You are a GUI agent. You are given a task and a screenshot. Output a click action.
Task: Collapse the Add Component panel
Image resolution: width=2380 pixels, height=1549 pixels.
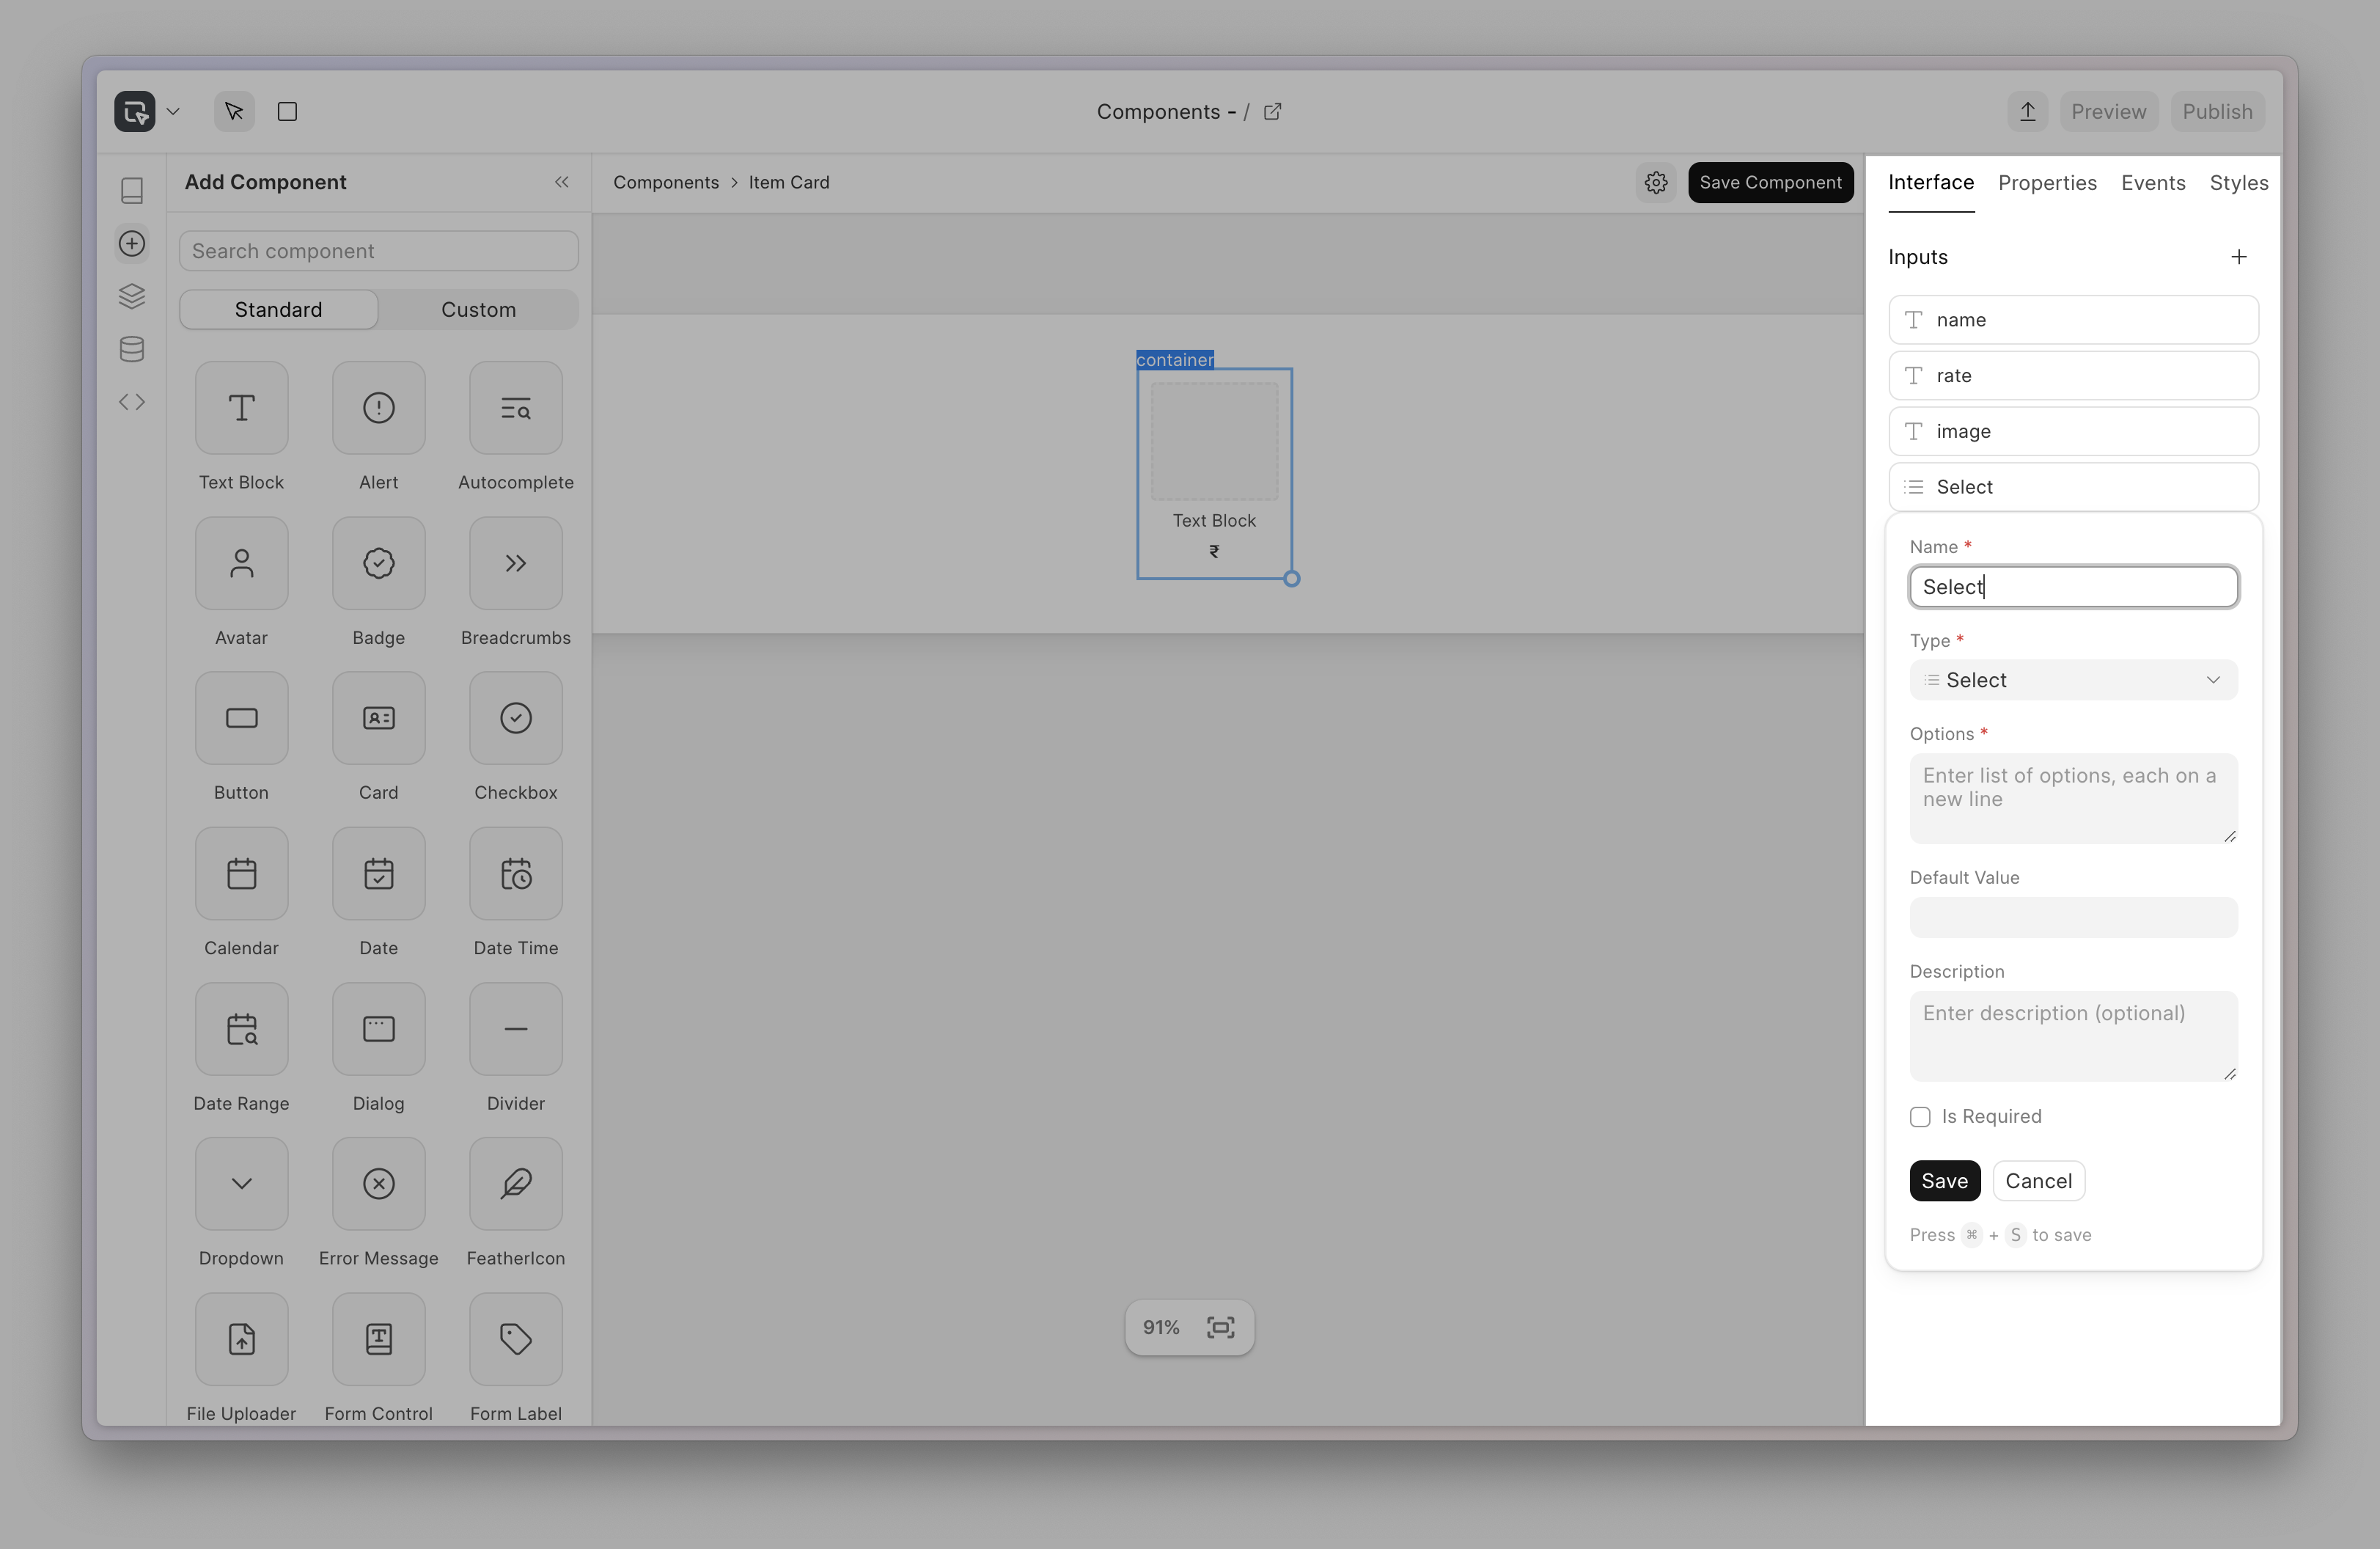pos(562,182)
